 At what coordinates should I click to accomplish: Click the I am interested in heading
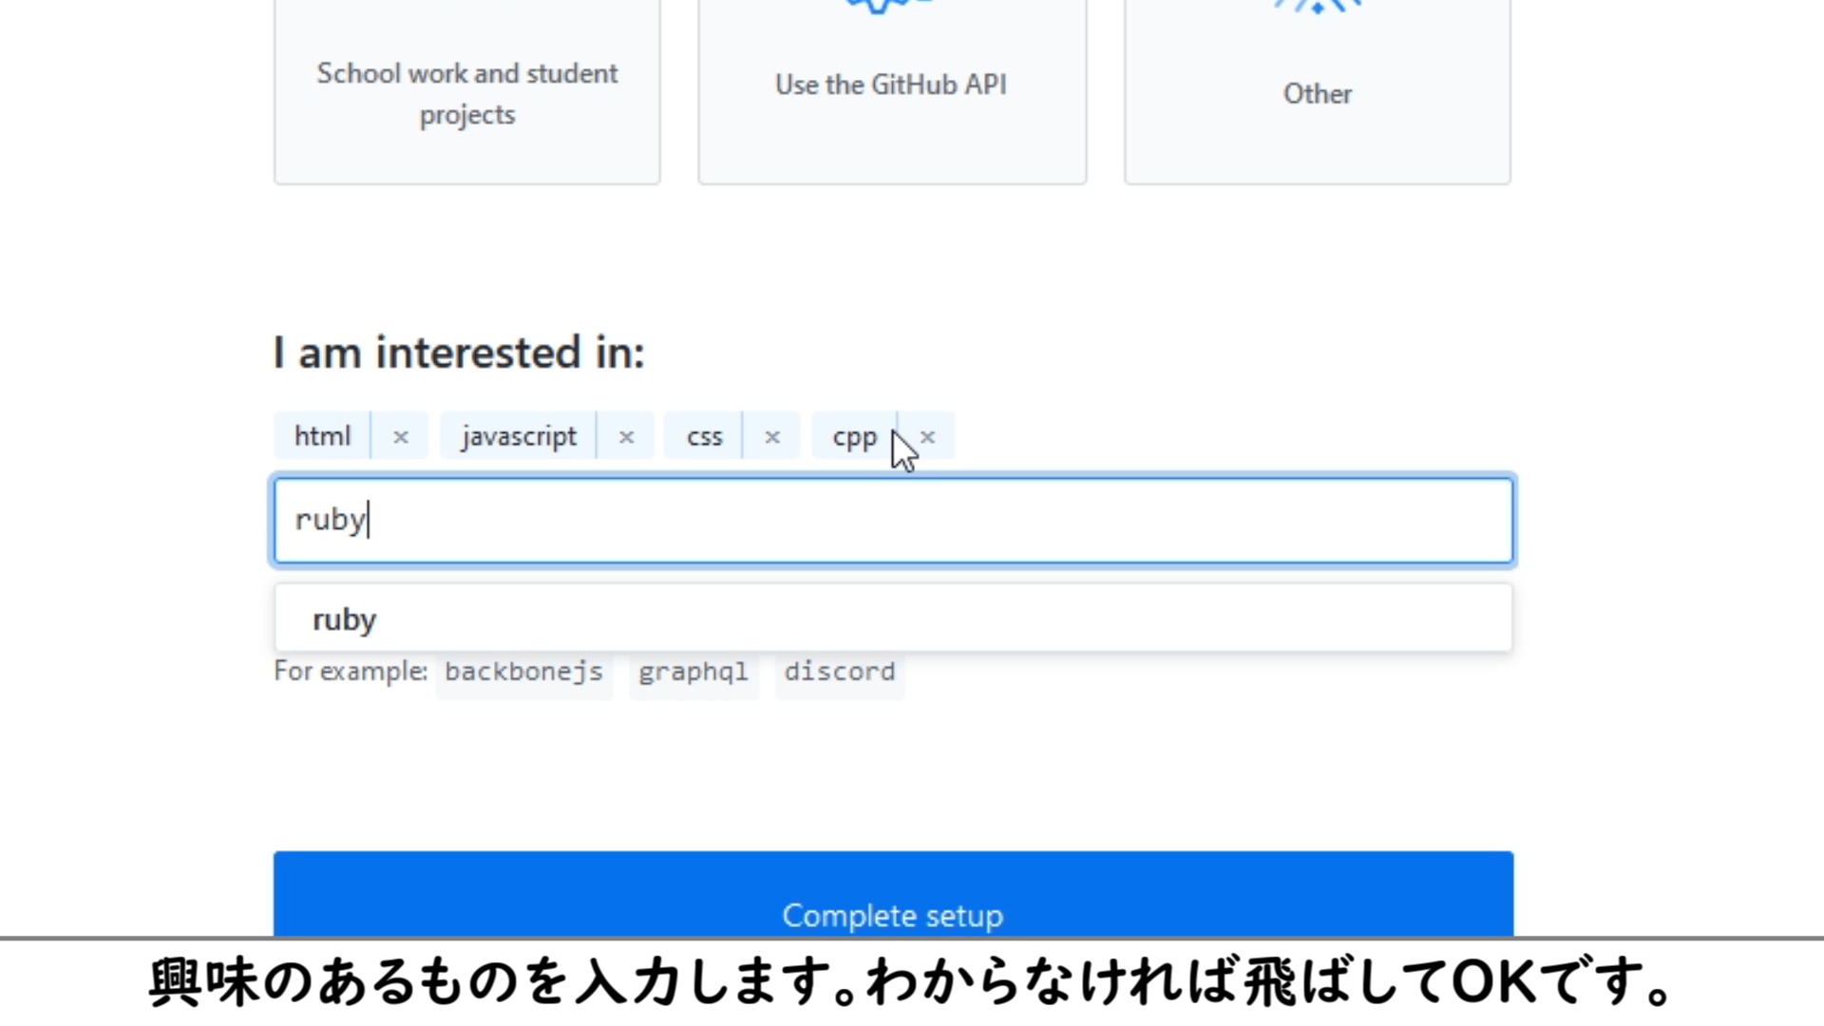pos(459,353)
